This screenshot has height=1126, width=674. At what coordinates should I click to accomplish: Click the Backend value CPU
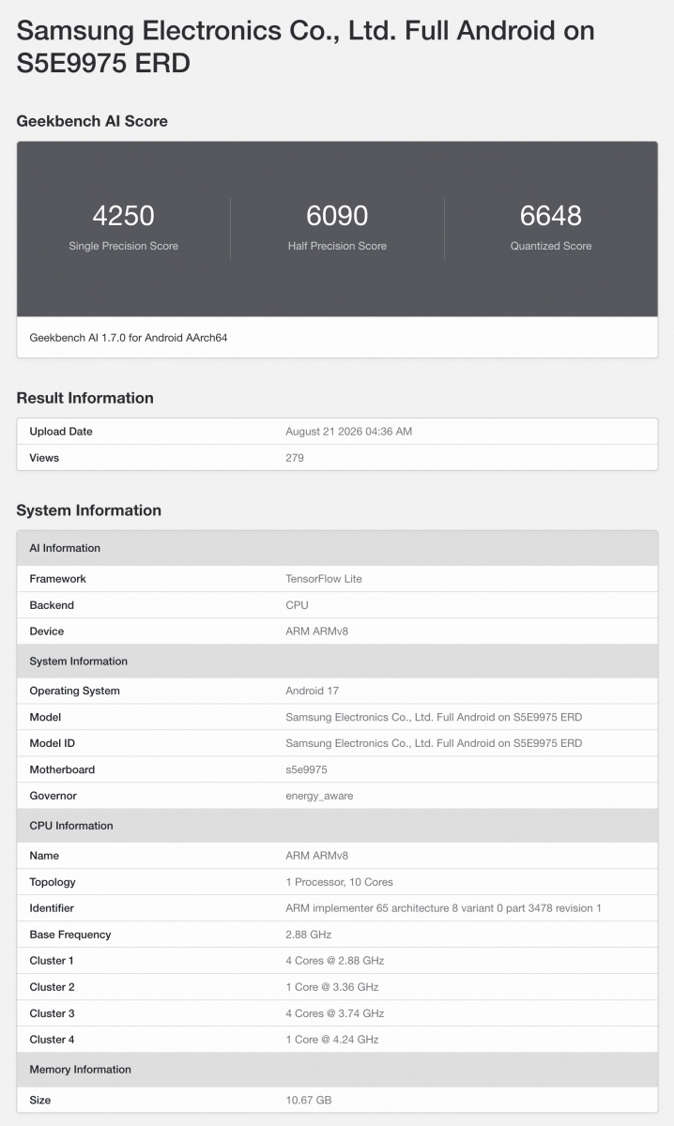[x=297, y=605]
